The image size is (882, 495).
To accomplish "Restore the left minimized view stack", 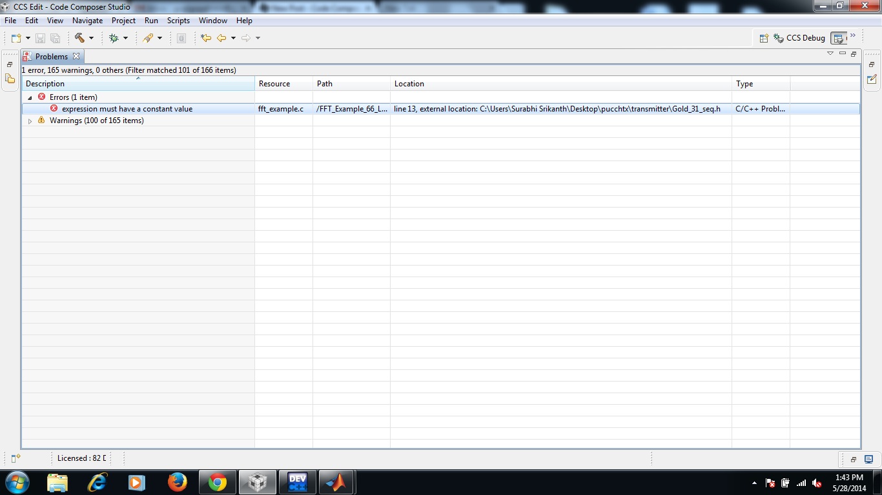I will pyautogui.click(x=10, y=65).
